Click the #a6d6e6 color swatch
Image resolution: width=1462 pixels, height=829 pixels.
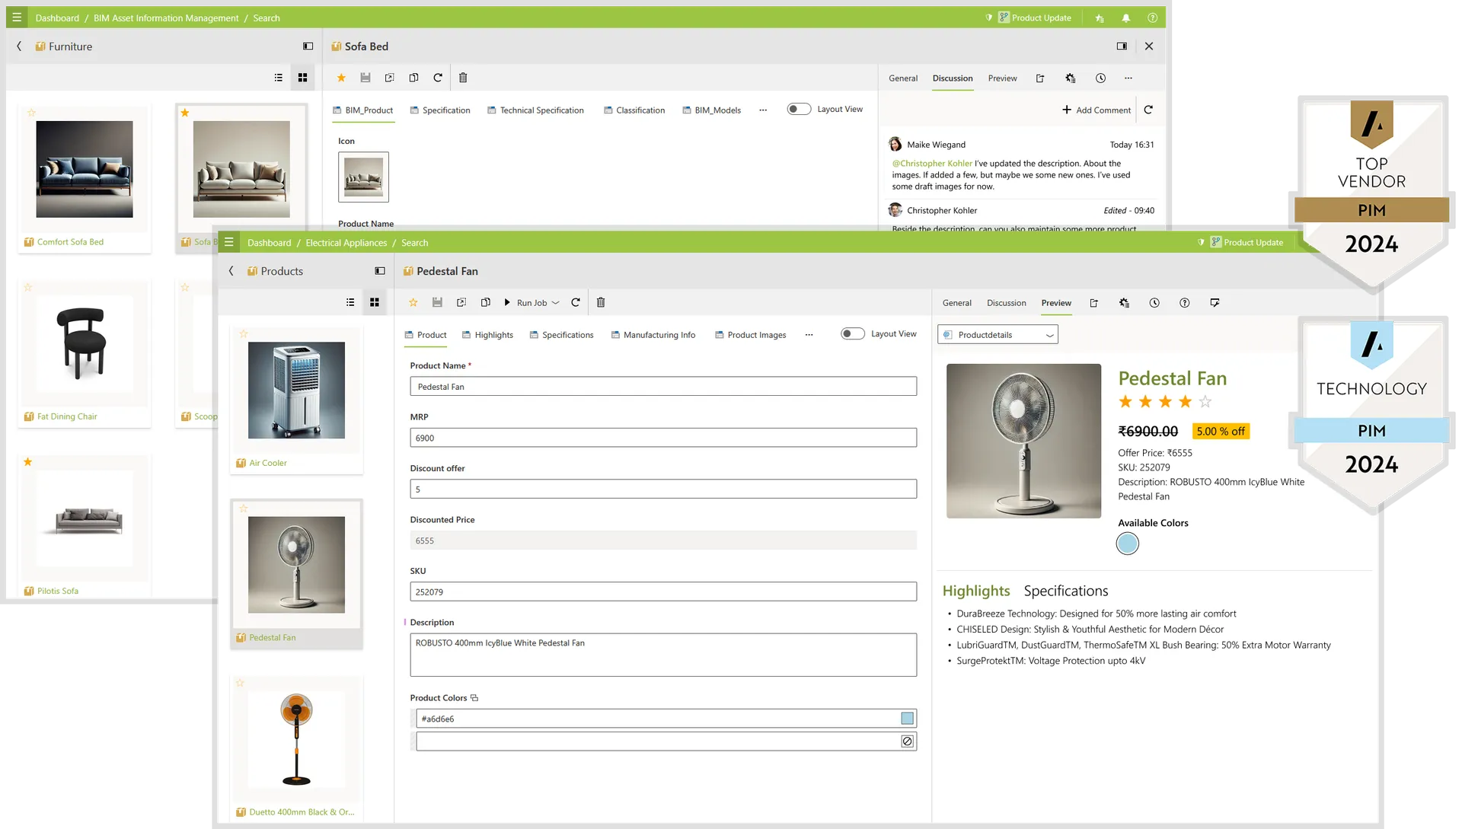pyautogui.click(x=907, y=719)
